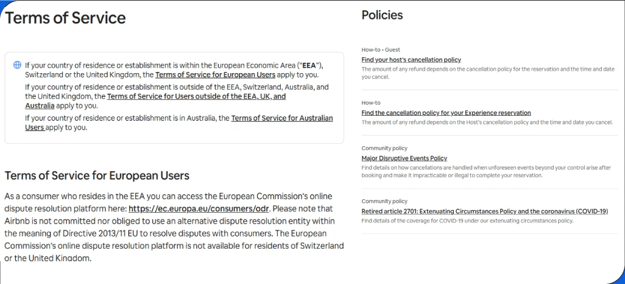Click the Policies sidebar heading

(382, 15)
